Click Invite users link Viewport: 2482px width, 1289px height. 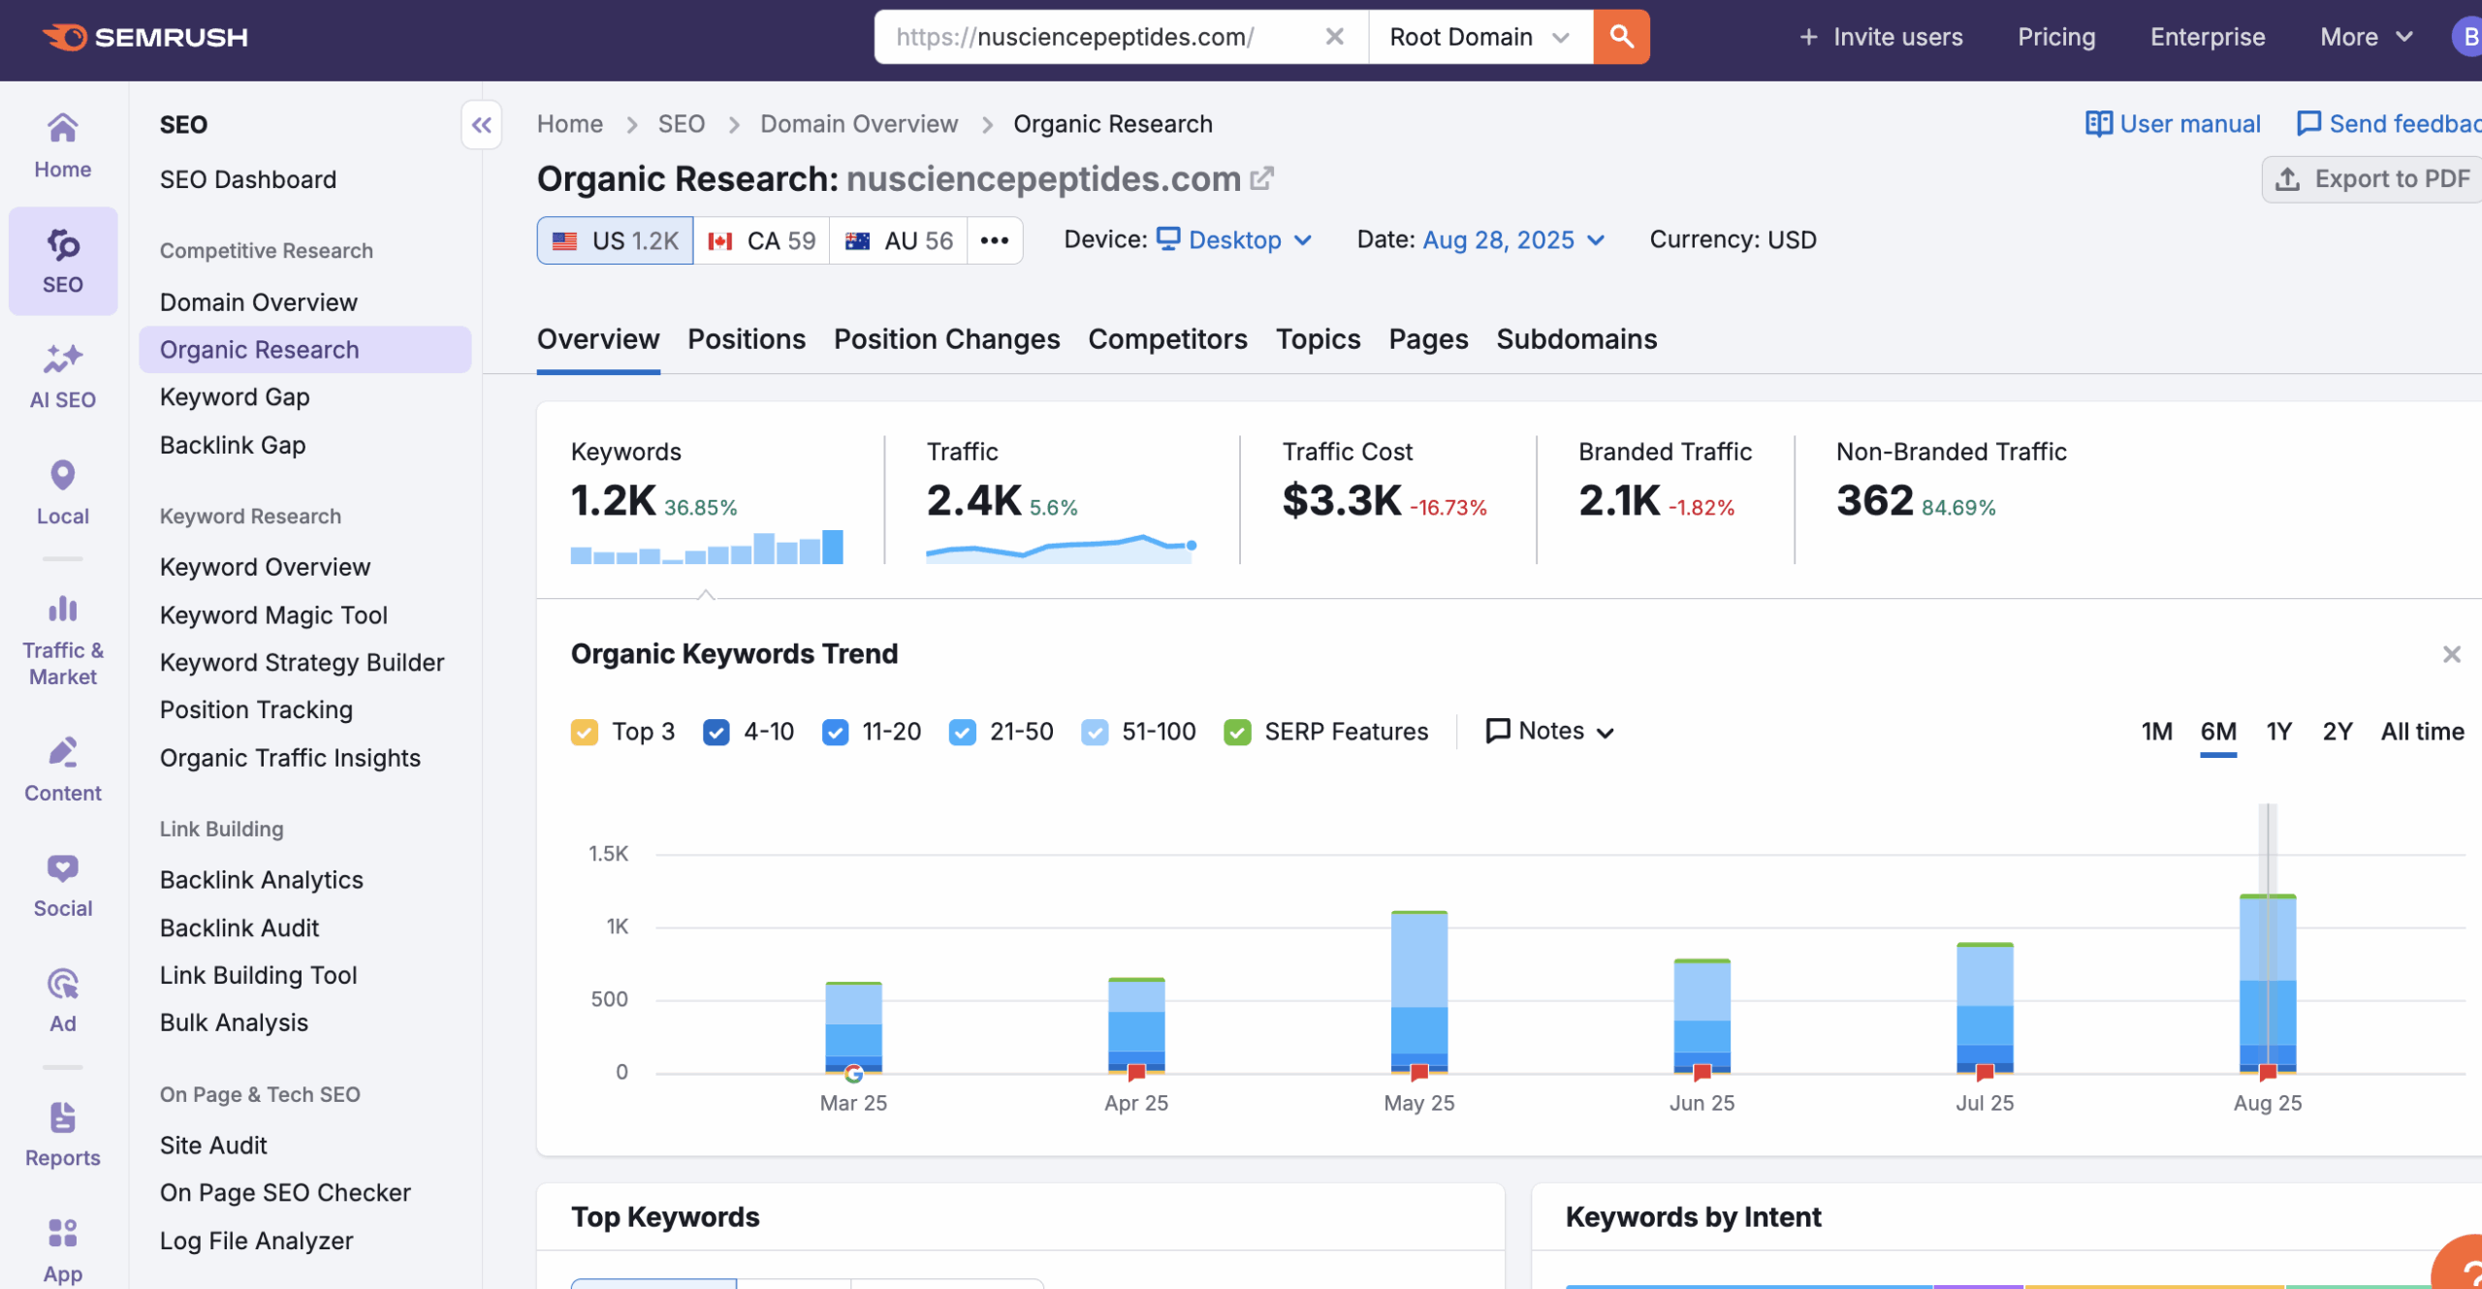pyautogui.click(x=1881, y=37)
